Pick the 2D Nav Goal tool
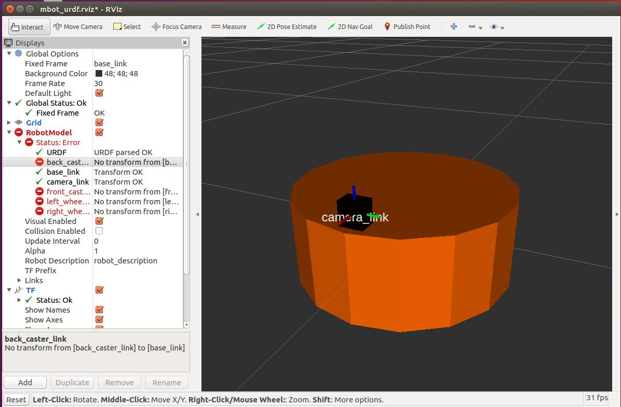621x407 pixels. pos(349,26)
